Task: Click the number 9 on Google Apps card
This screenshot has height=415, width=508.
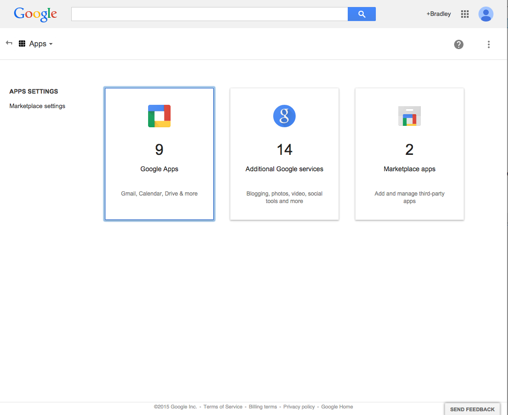Action: (x=159, y=149)
